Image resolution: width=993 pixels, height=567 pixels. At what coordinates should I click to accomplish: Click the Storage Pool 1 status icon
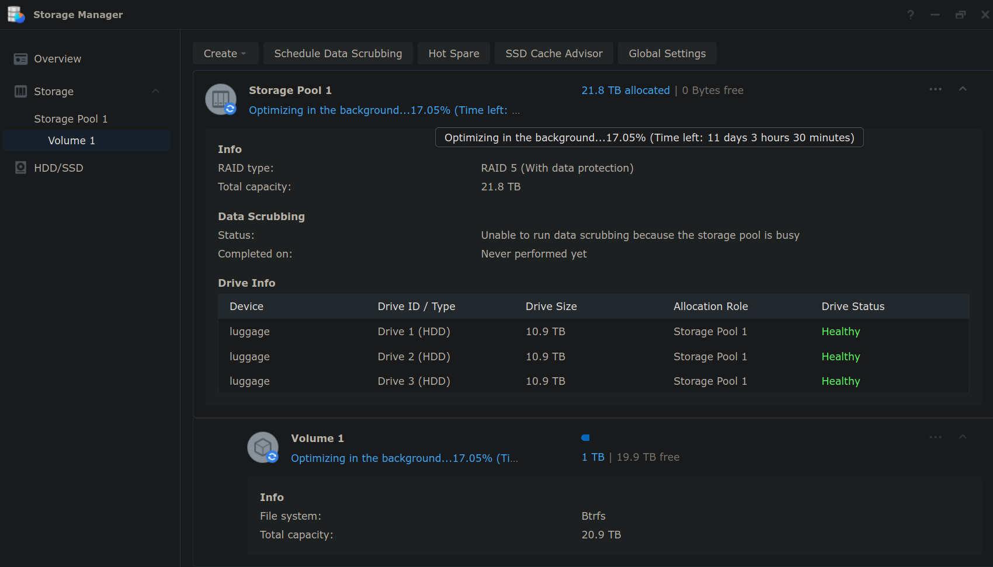[221, 99]
